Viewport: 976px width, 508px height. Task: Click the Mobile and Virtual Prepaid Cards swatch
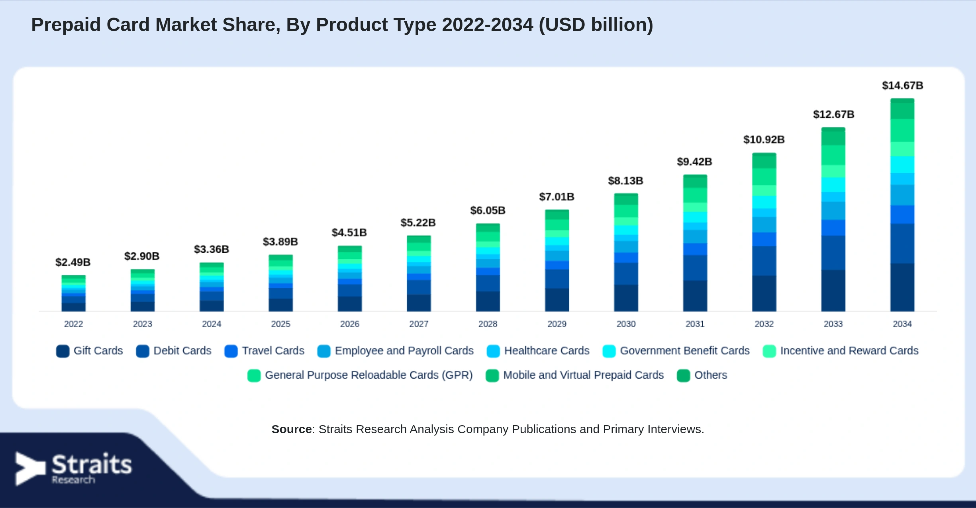(x=492, y=375)
